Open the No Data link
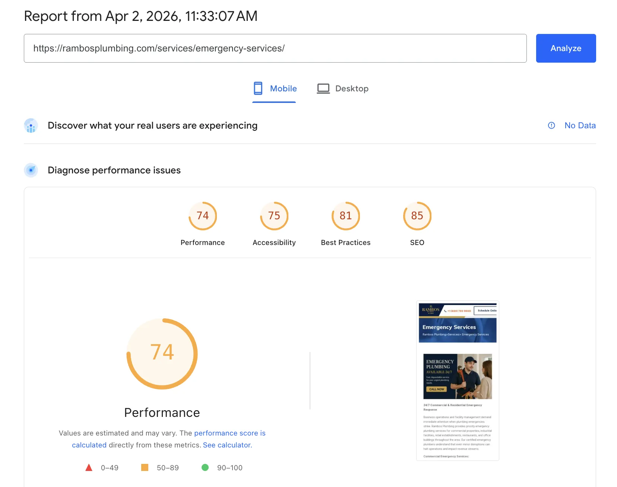This screenshot has width=617, height=487. click(x=580, y=126)
